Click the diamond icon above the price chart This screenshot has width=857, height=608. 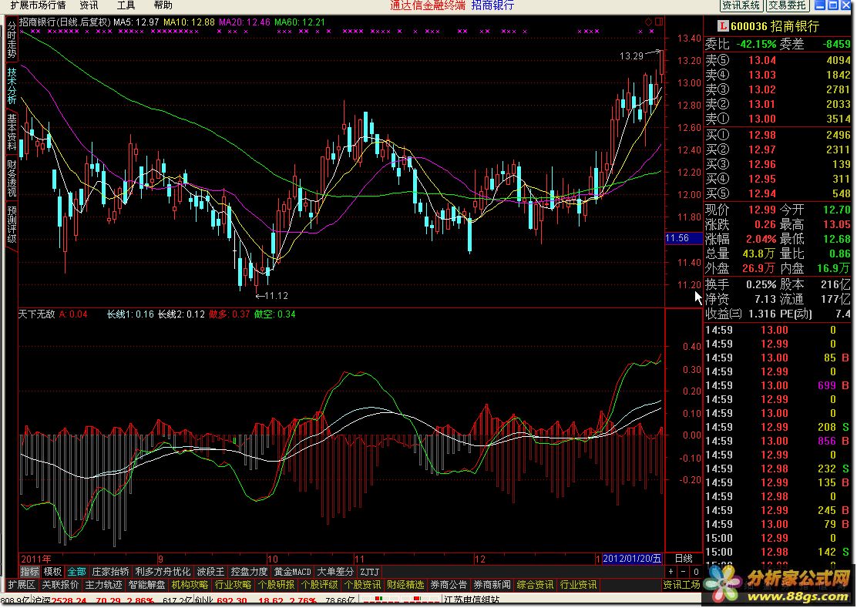click(649, 22)
